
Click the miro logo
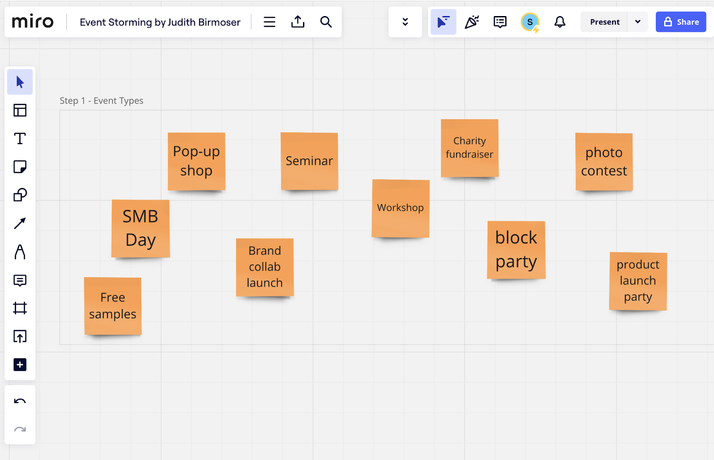coord(33,21)
